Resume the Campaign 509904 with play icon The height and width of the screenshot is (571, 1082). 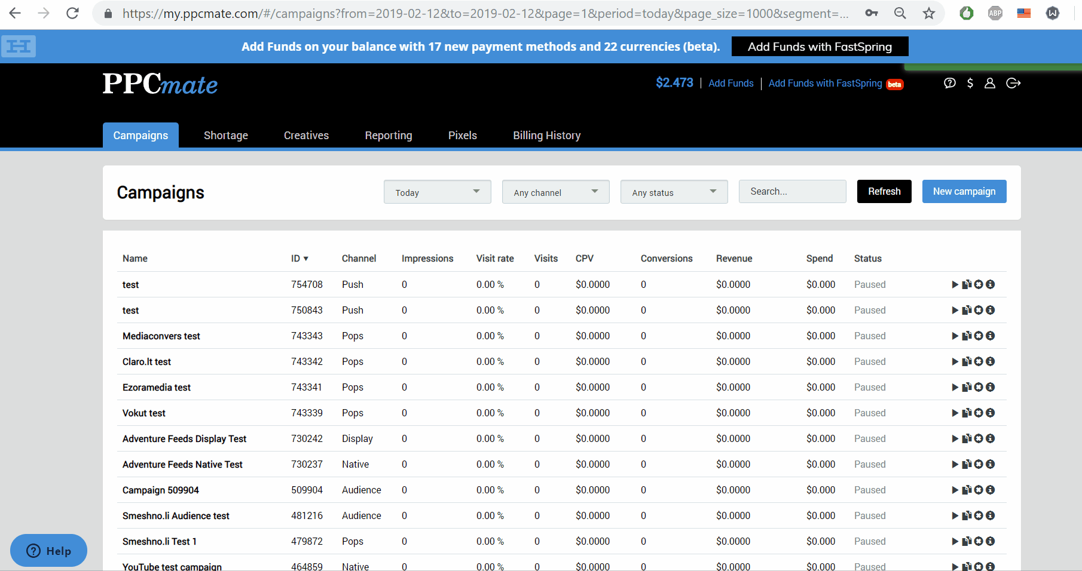(x=955, y=490)
